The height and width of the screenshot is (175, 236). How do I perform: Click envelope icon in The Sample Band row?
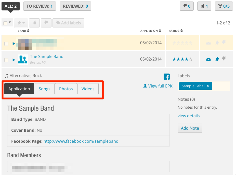point(208,60)
